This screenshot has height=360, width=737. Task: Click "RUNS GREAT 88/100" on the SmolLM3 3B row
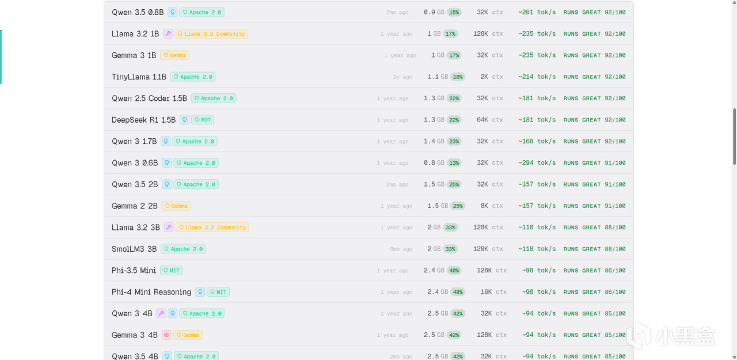click(x=594, y=249)
